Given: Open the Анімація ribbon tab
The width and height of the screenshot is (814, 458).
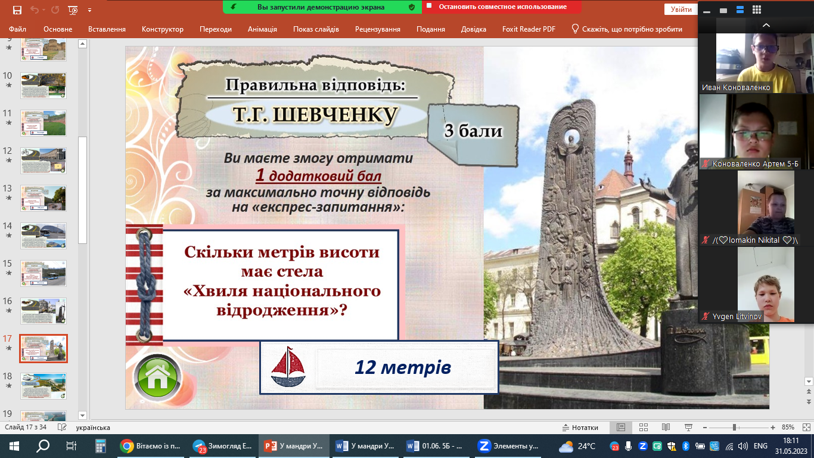Looking at the screenshot, I should [x=262, y=29].
